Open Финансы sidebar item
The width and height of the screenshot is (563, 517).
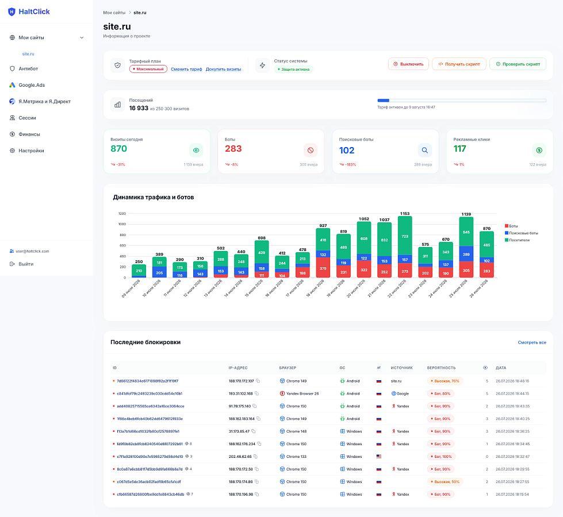[x=29, y=134]
